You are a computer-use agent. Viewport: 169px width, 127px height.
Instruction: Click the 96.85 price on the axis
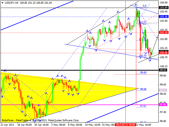[x=163, y=121]
